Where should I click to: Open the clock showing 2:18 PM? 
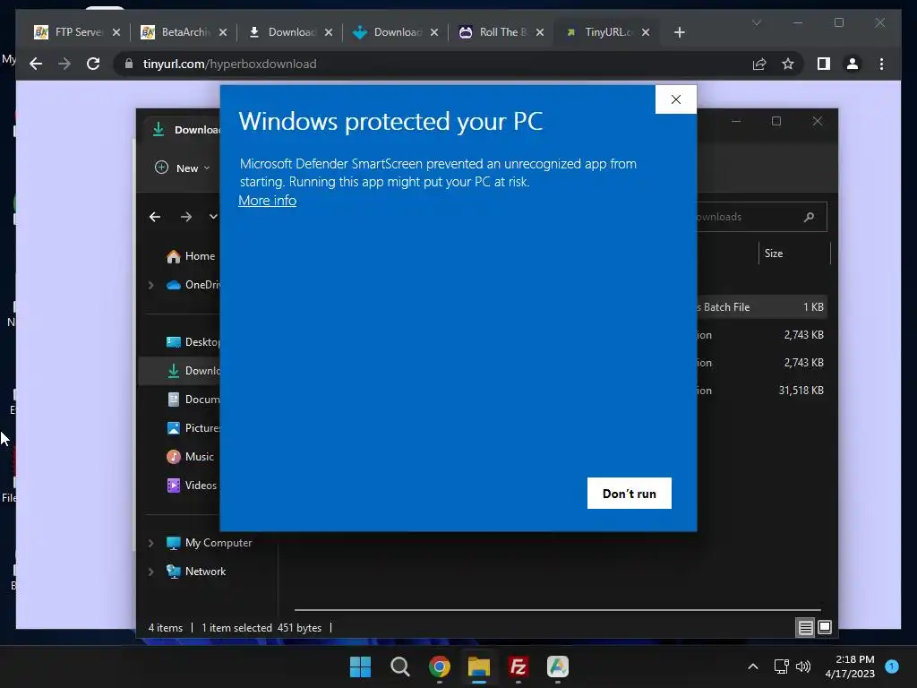[850, 666]
